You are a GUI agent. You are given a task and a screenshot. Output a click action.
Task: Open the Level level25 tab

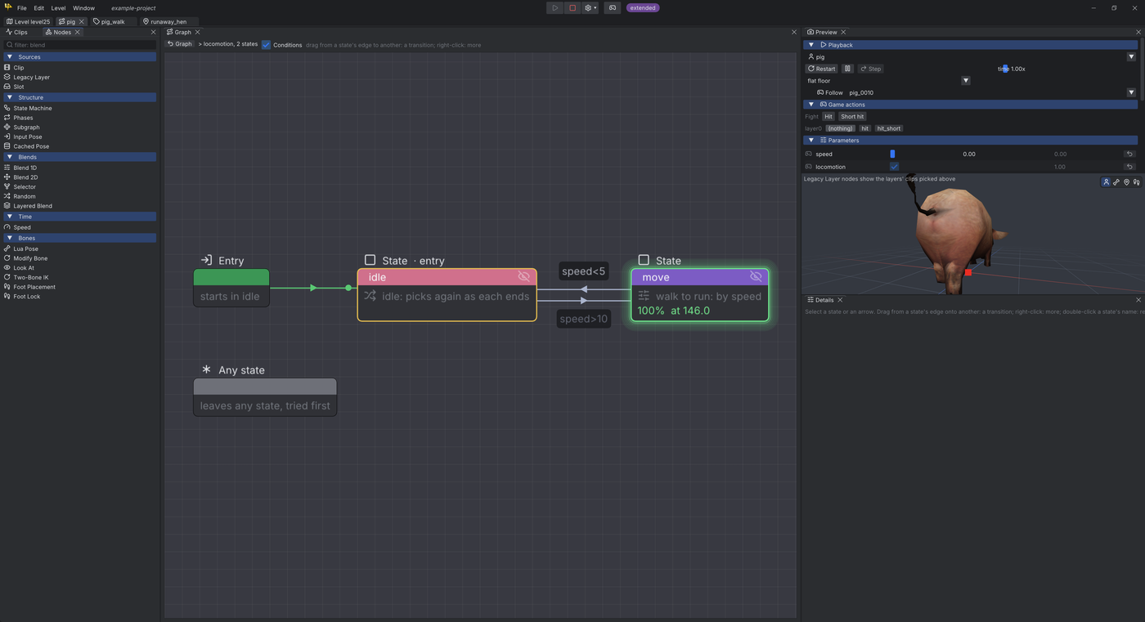pos(29,21)
